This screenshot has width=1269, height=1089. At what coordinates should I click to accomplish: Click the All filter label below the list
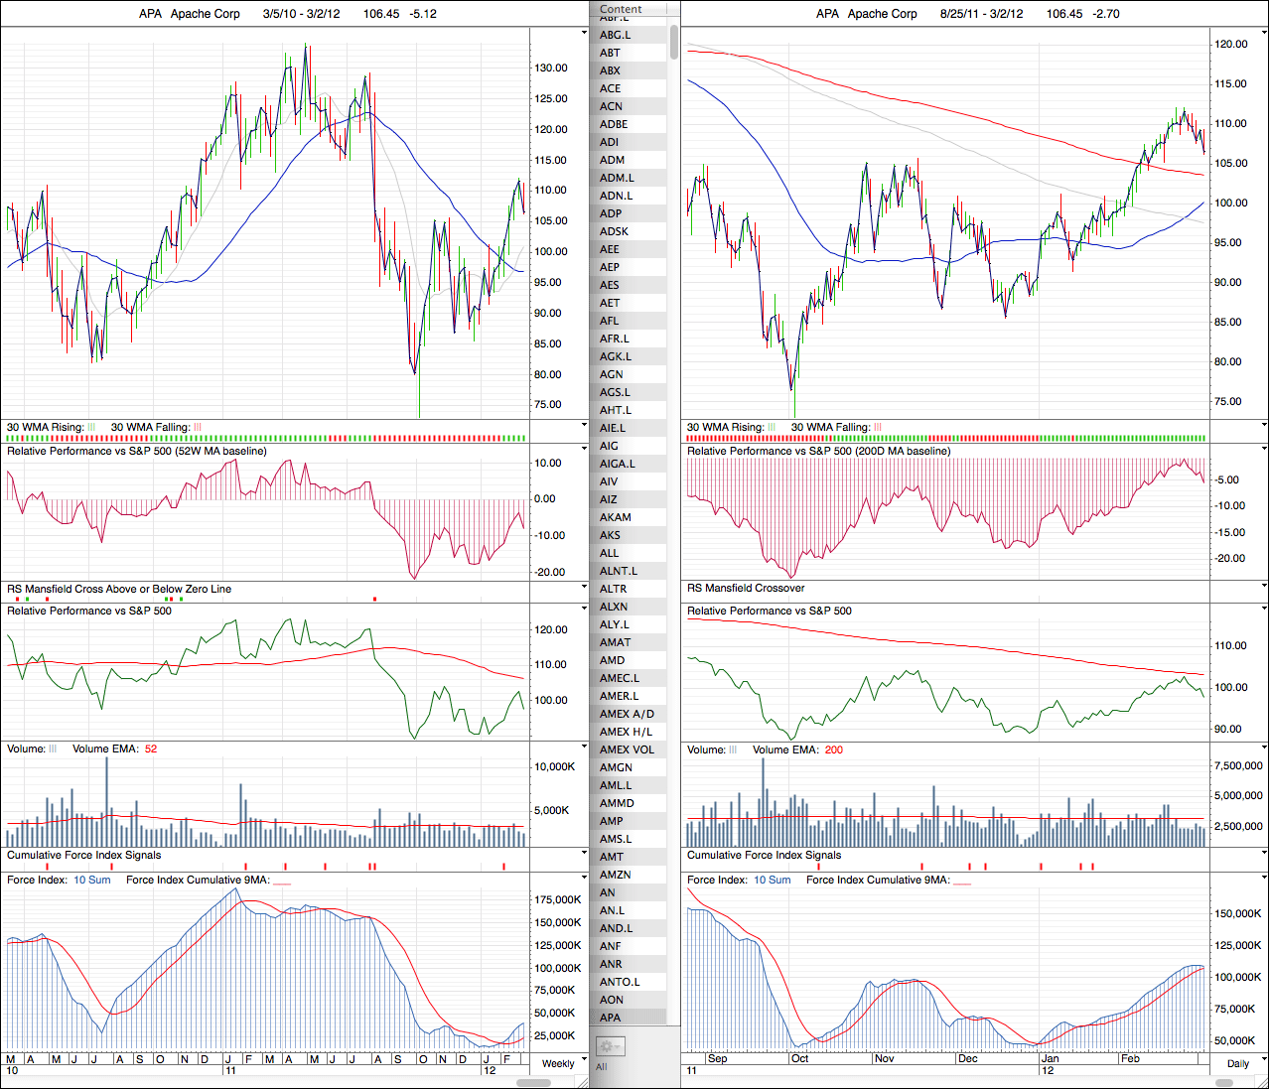click(601, 1067)
